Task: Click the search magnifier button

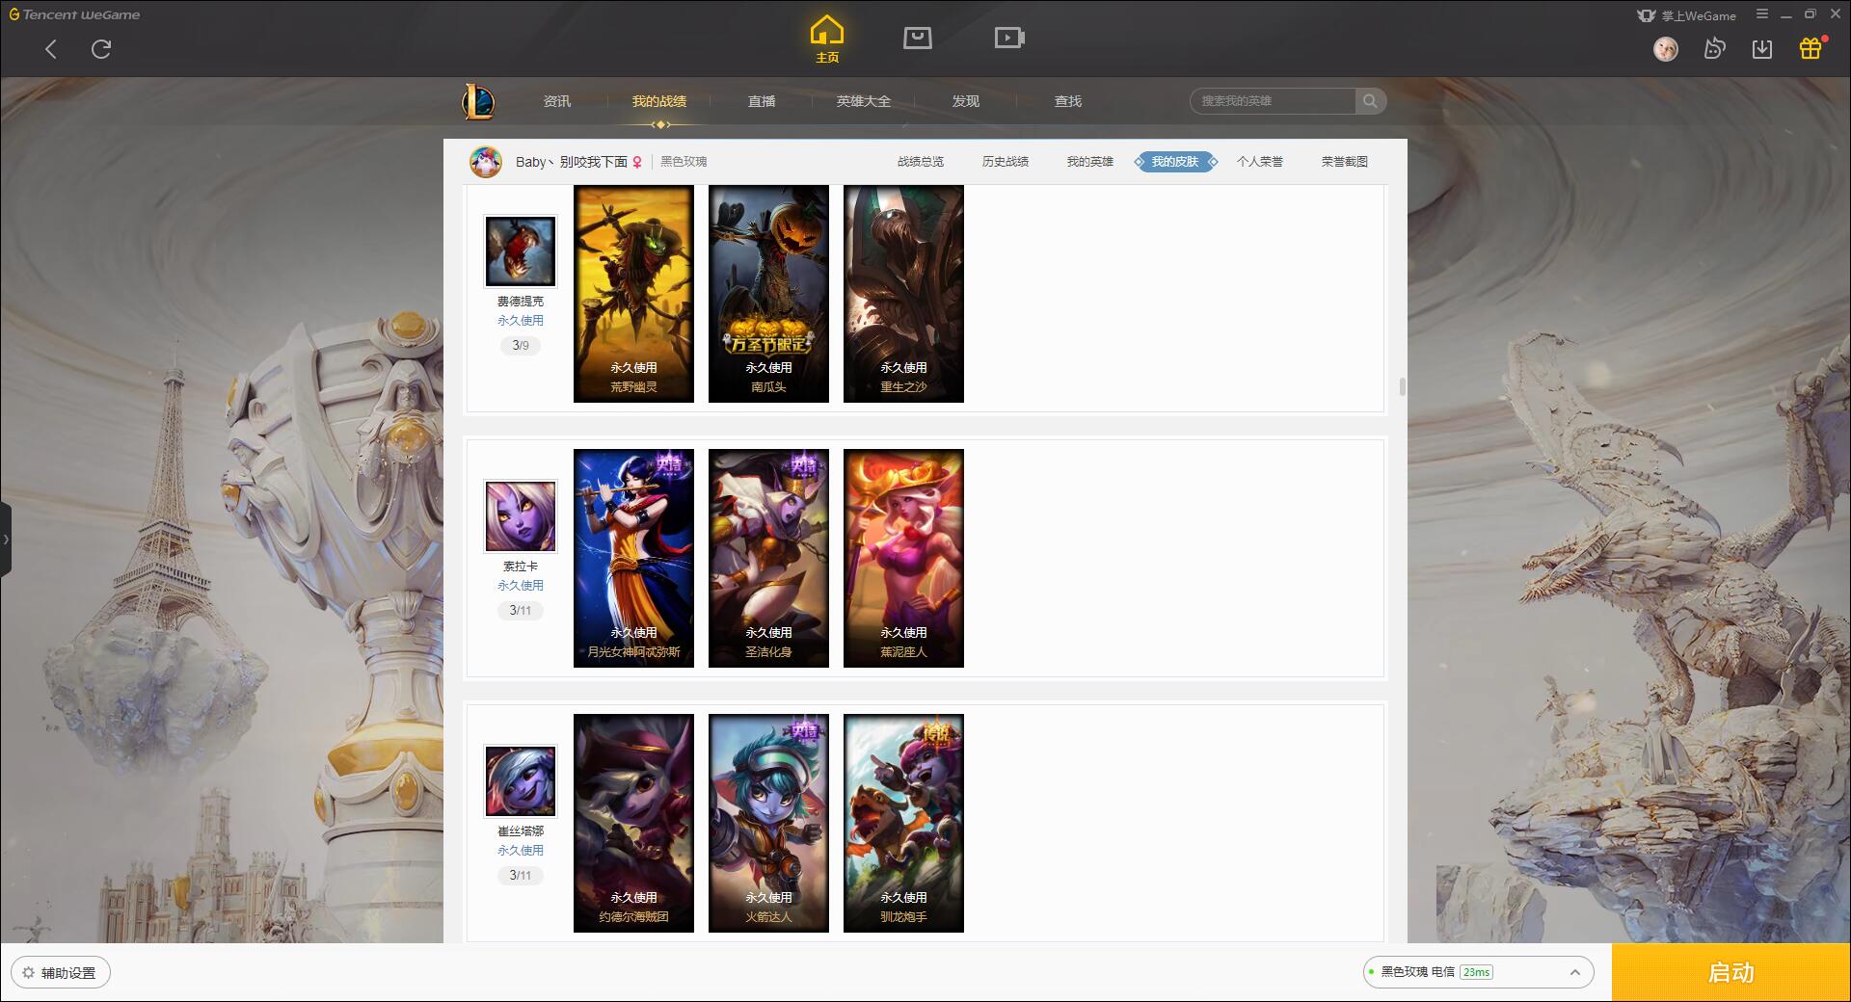Action: coord(1370,101)
